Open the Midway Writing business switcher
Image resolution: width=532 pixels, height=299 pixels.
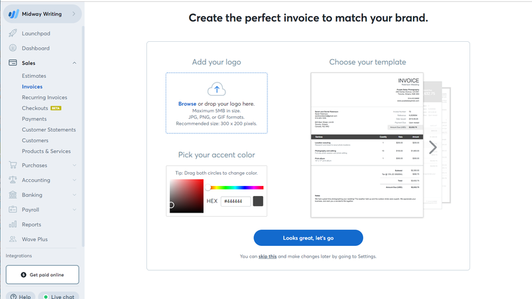point(43,14)
